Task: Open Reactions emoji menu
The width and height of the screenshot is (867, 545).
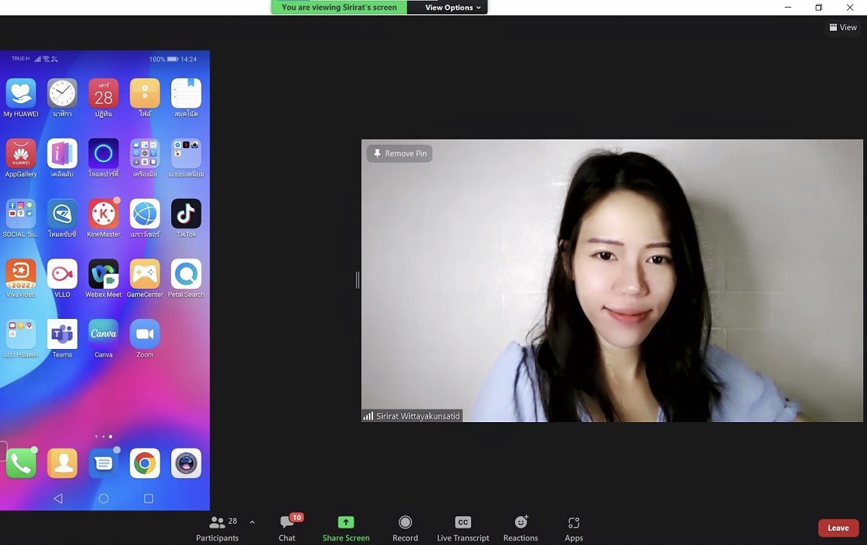Action: tap(520, 528)
